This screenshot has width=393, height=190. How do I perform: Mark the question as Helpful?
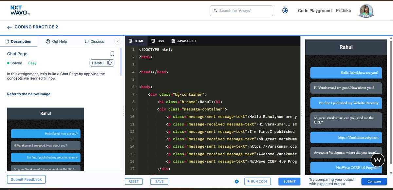pyautogui.click(x=102, y=63)
